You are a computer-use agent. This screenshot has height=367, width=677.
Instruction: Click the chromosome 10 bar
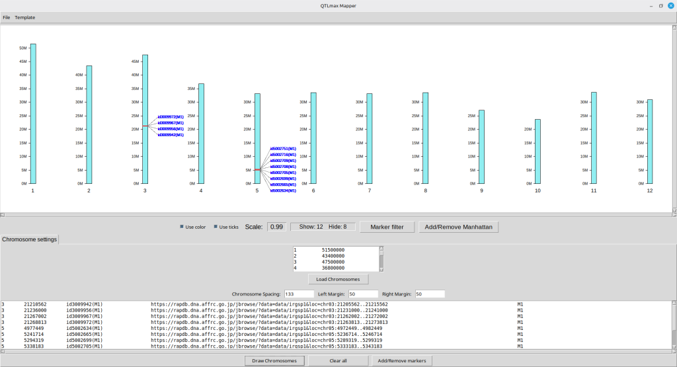[538, 151]
